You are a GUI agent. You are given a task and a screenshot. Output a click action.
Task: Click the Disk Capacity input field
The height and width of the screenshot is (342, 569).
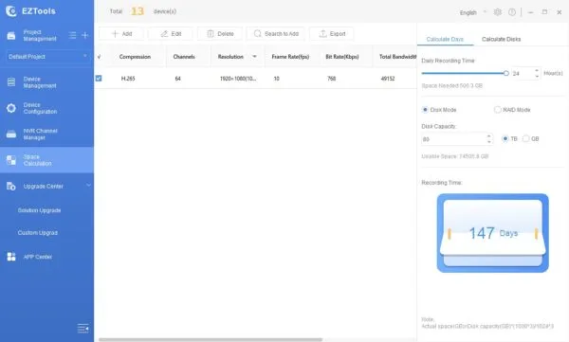(453, 139)
